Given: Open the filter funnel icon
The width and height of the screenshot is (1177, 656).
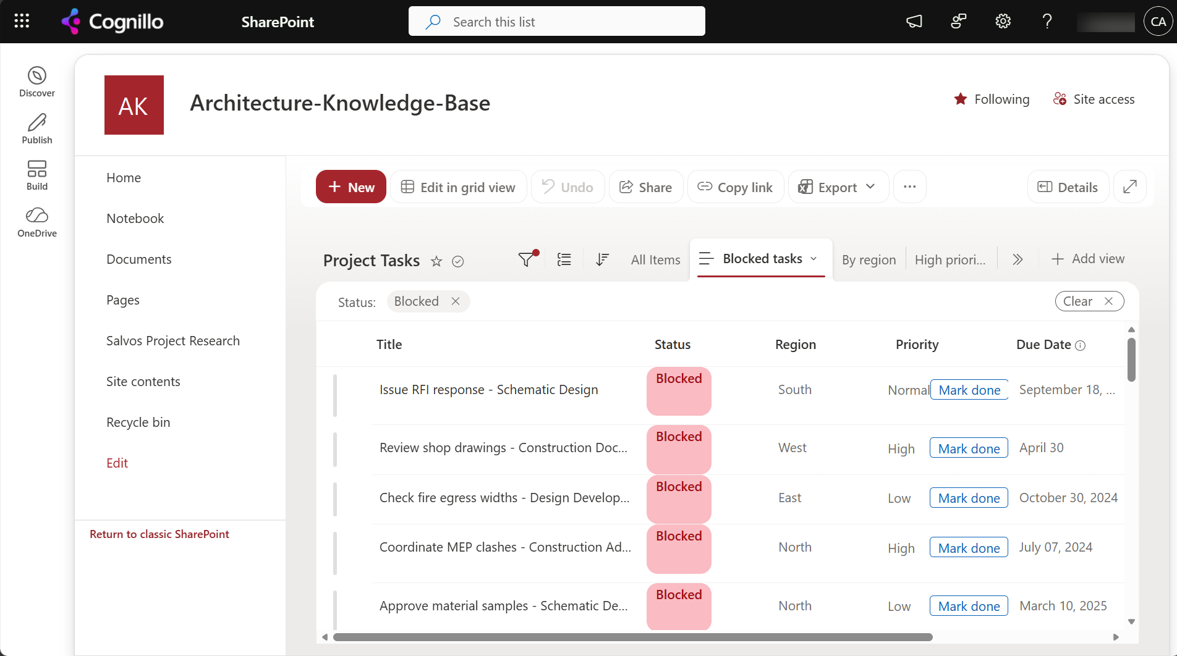Looking at the screenshot, I should 526,259.
